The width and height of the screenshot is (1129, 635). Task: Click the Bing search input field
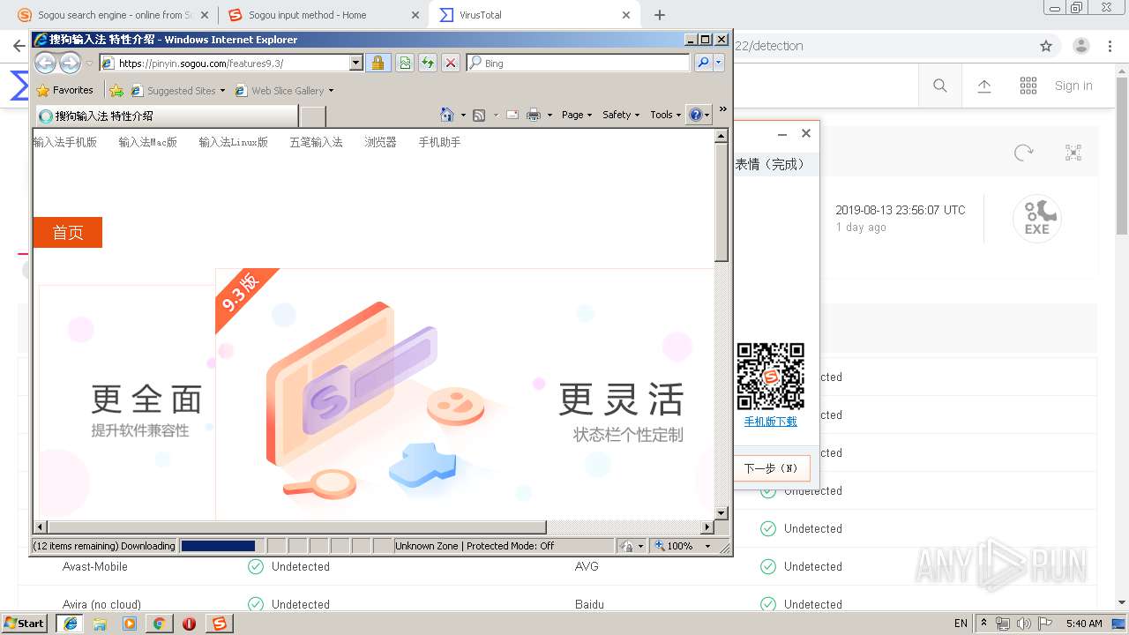click(x=579, y=63)
